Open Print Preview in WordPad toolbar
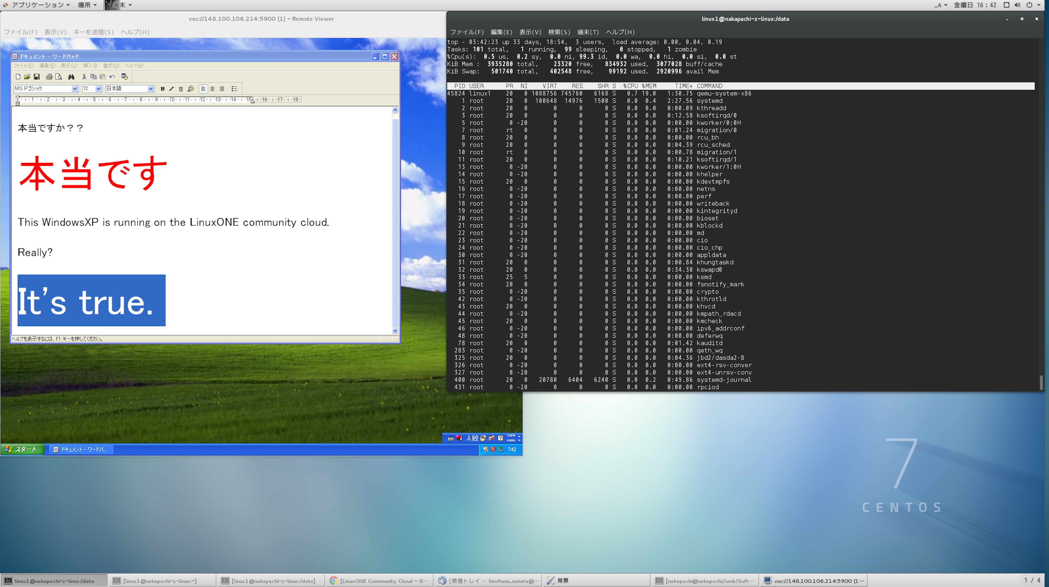Image resolution: width=1049 pixels, height=587 pixels. point(59,76)
